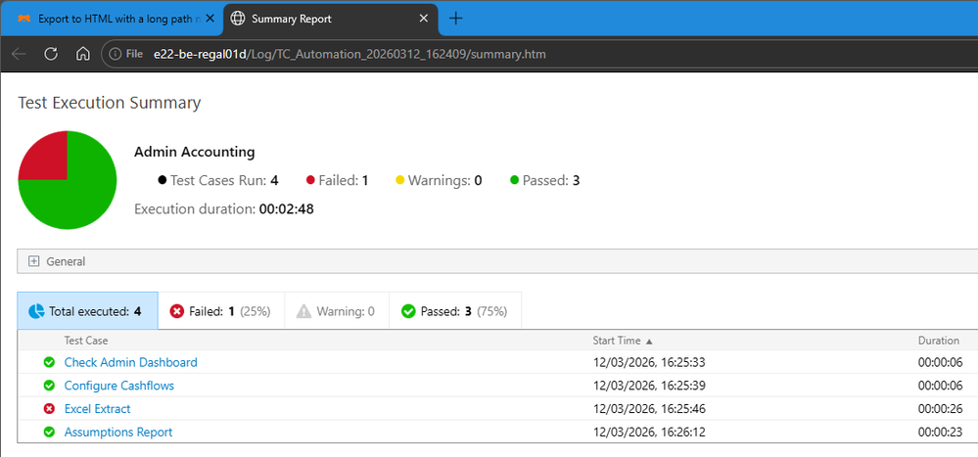Click red failed icon beside Excel Extract
Image resolution: width=978 pixels, height=457 pixels.
click(48, 409)
